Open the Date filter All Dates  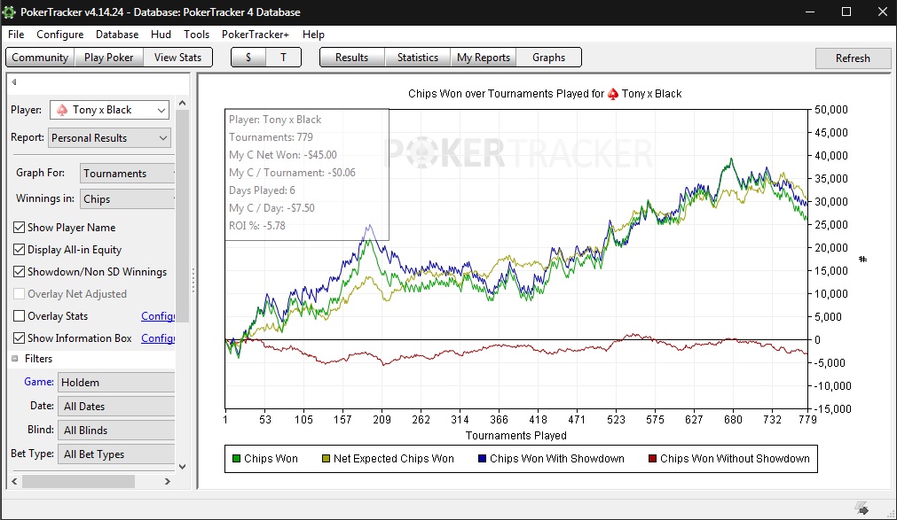point(116,407)
